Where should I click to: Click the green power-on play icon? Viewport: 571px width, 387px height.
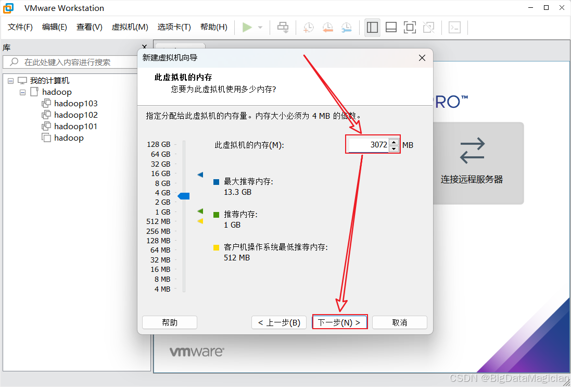click(247, 27)
